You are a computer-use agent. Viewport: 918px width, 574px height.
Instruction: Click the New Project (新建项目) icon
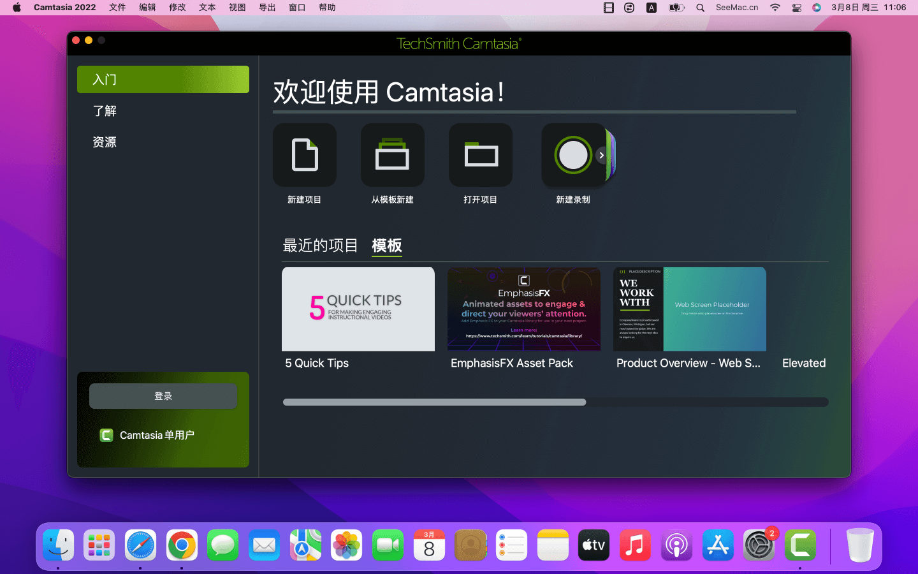tap(305, 155)
